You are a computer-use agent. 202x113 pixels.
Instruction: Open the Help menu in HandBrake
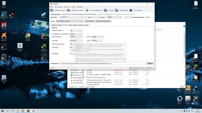point(79,7)
